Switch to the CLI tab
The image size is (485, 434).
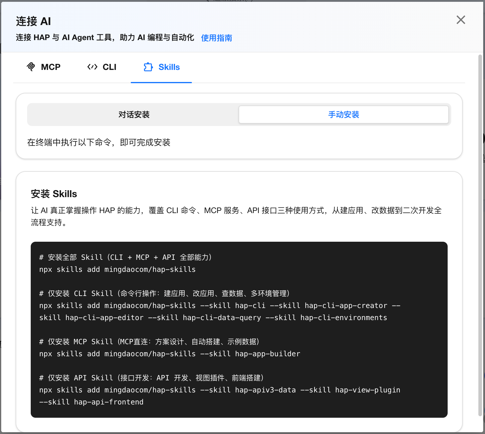[102, 67]
